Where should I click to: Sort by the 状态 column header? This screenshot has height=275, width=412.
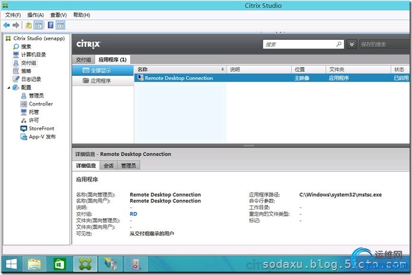tap(400, 69)
